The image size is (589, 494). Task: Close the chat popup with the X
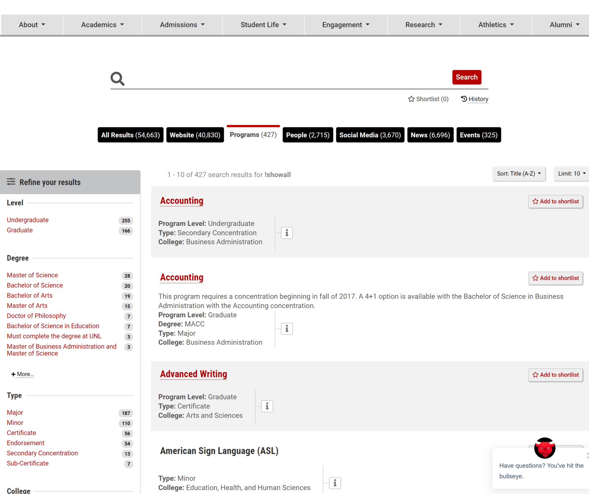(x=587, y=455)
